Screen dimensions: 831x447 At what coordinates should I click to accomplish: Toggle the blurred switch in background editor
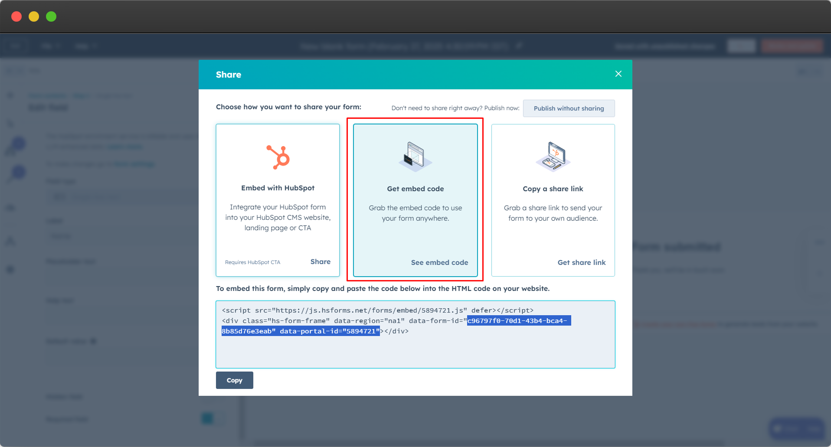point(213,418)
